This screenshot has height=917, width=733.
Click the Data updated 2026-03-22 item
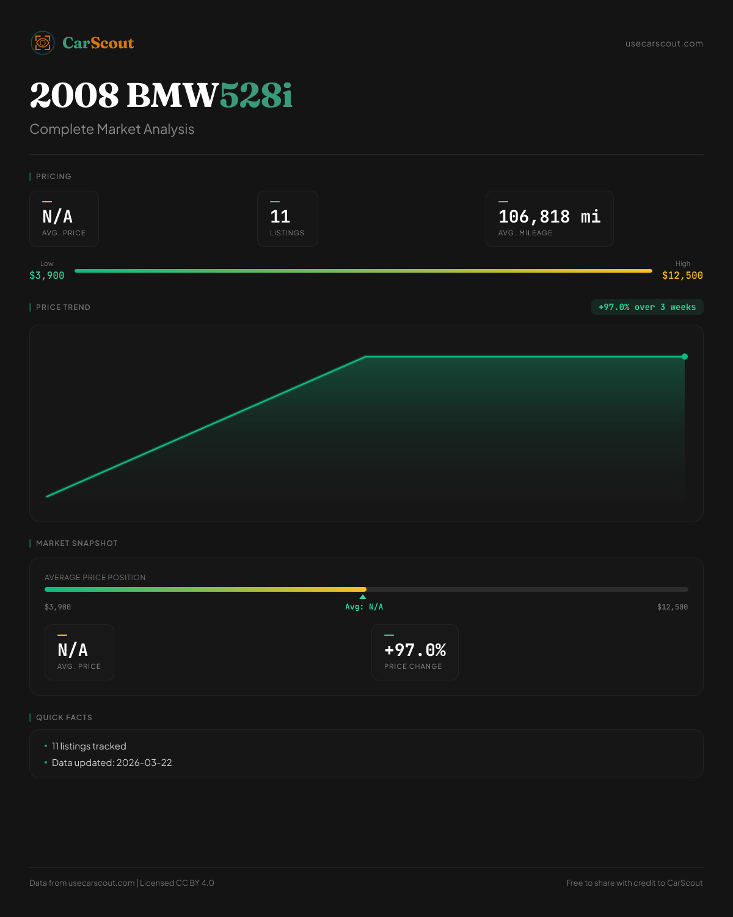pyautogui.click(x=112, y=763)
